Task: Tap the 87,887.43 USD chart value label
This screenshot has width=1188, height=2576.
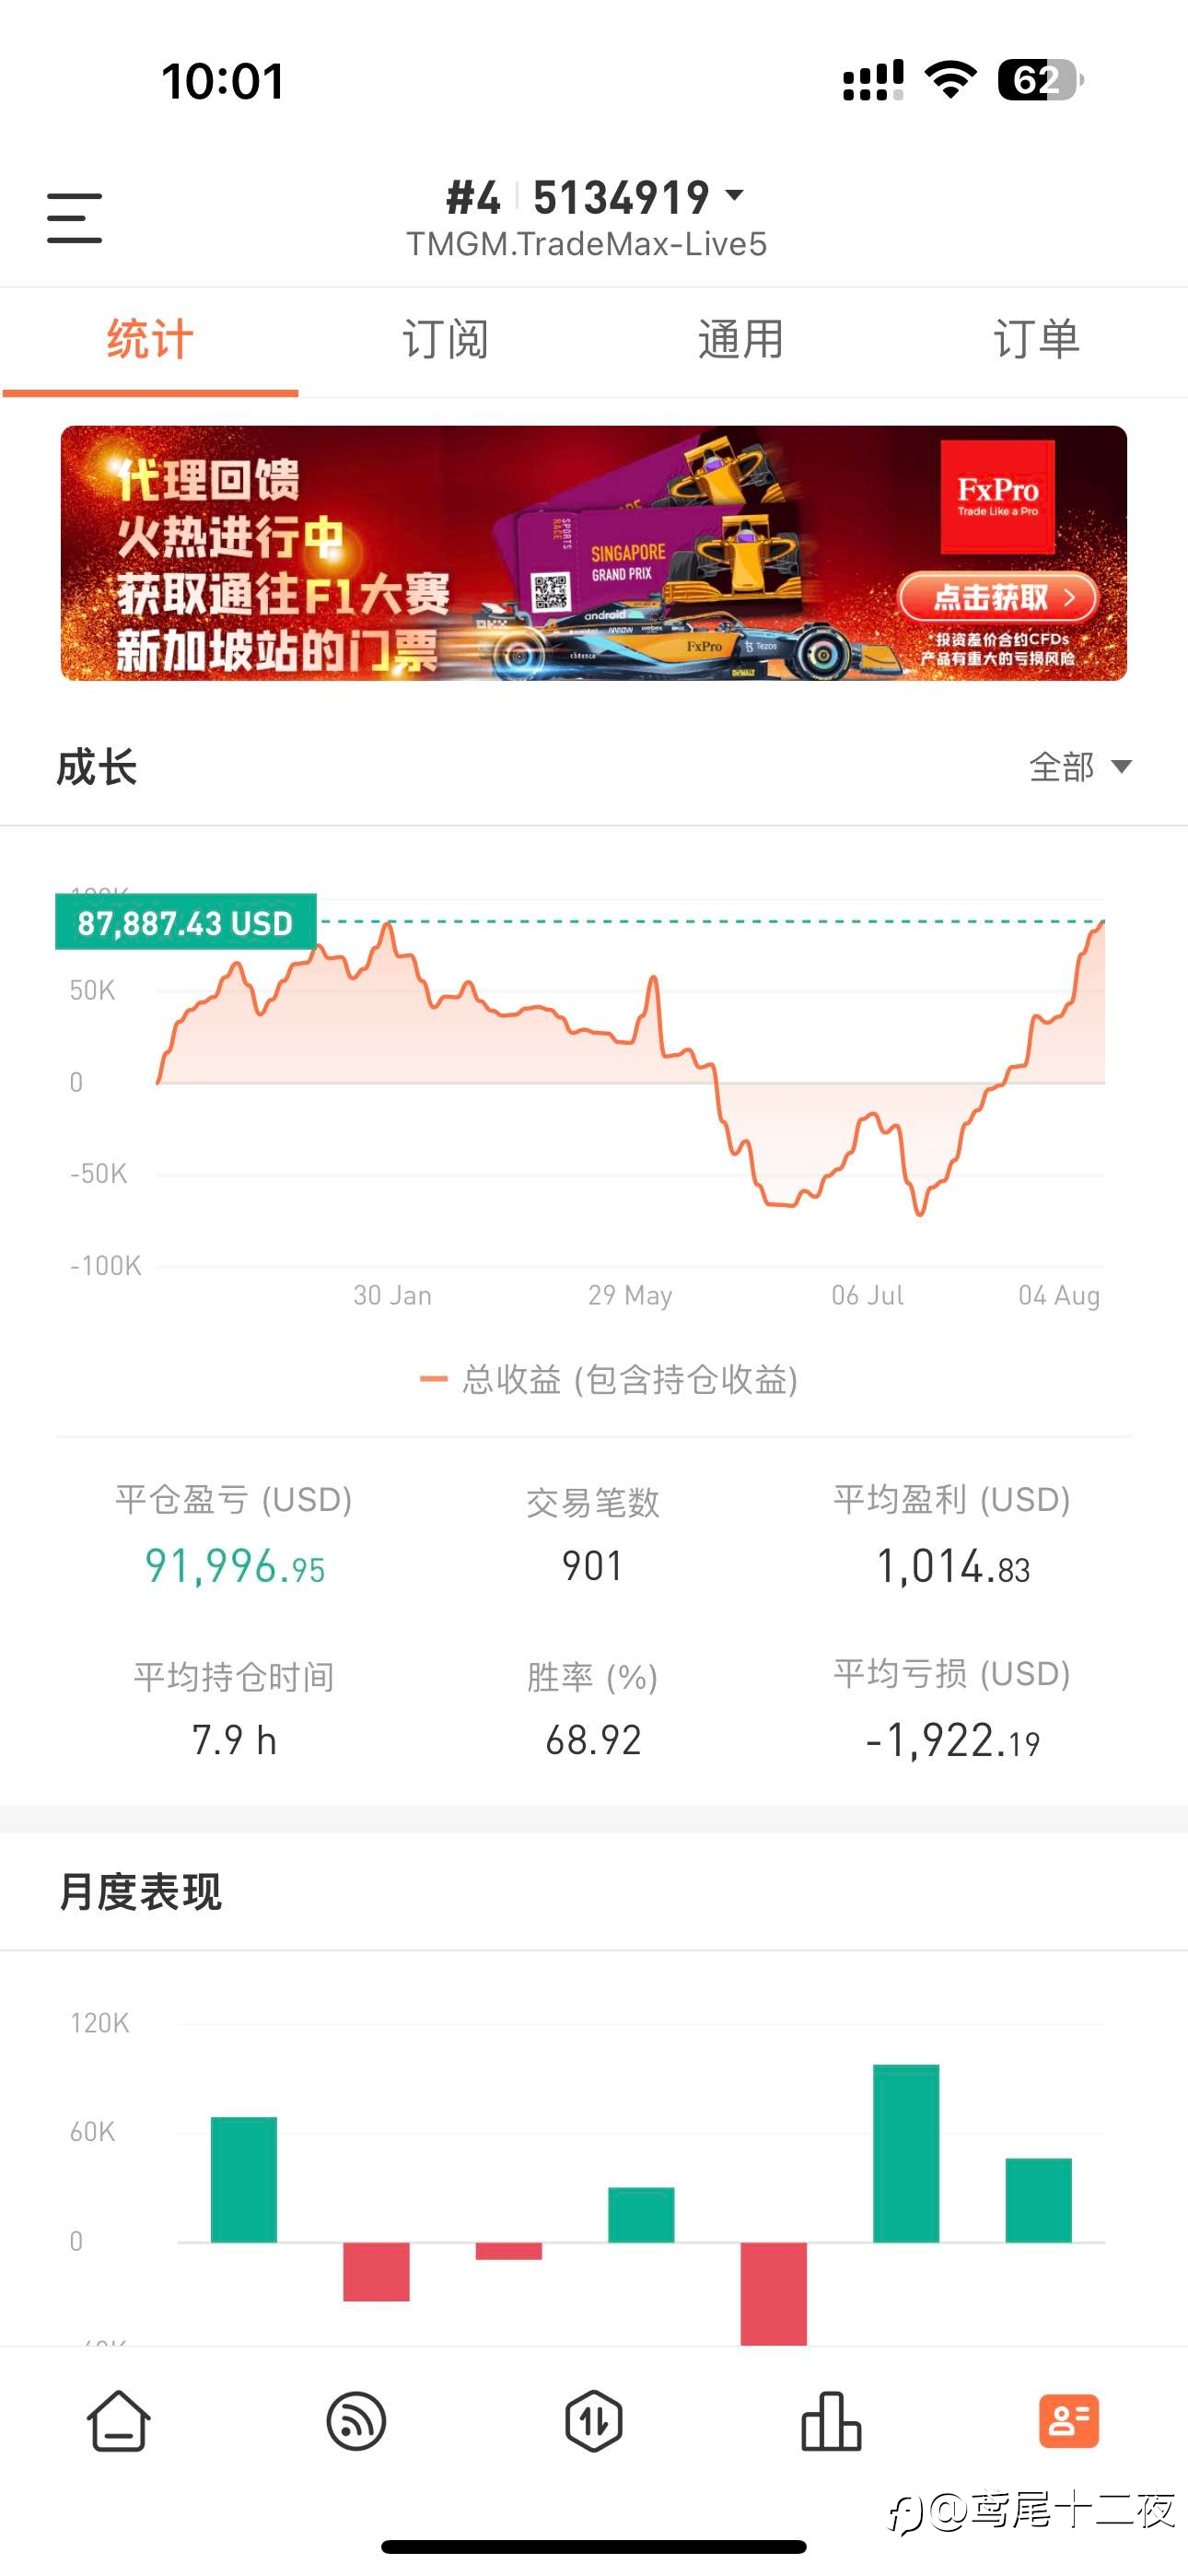Action: click(x=186, y=922)
